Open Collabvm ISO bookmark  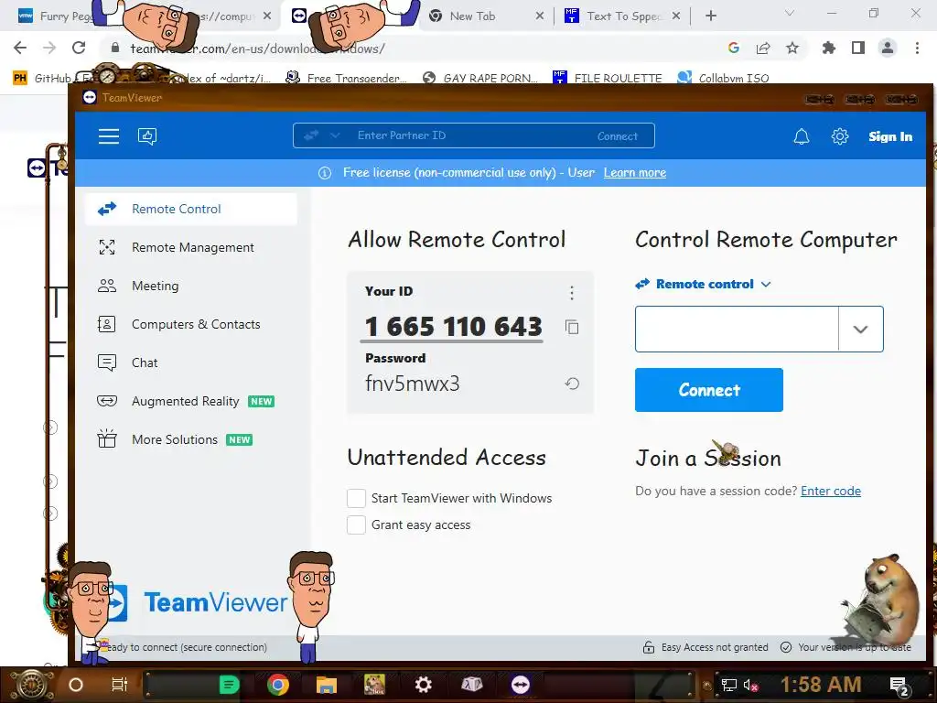click(723, 78)
